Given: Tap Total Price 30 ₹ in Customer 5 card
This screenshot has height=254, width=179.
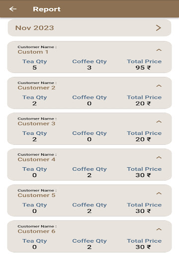Looking at the screenshot, I should [x=143, y=211].
